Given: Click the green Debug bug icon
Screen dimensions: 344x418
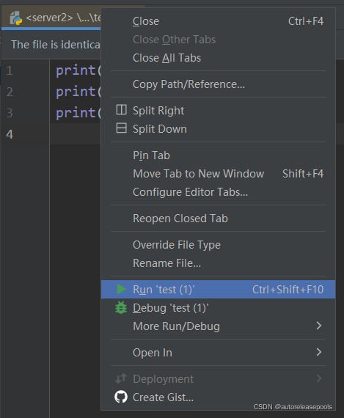Looking at the screenshot, I should coord(121,308).
